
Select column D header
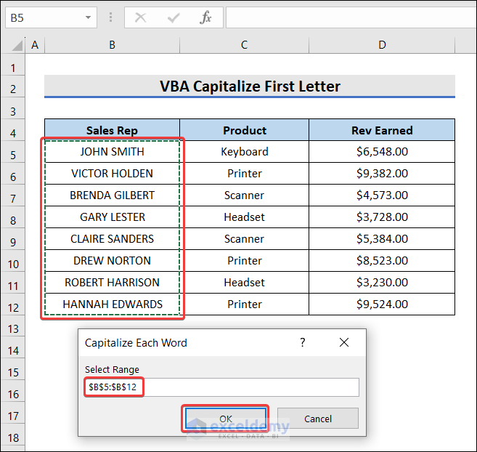(382, 45)
